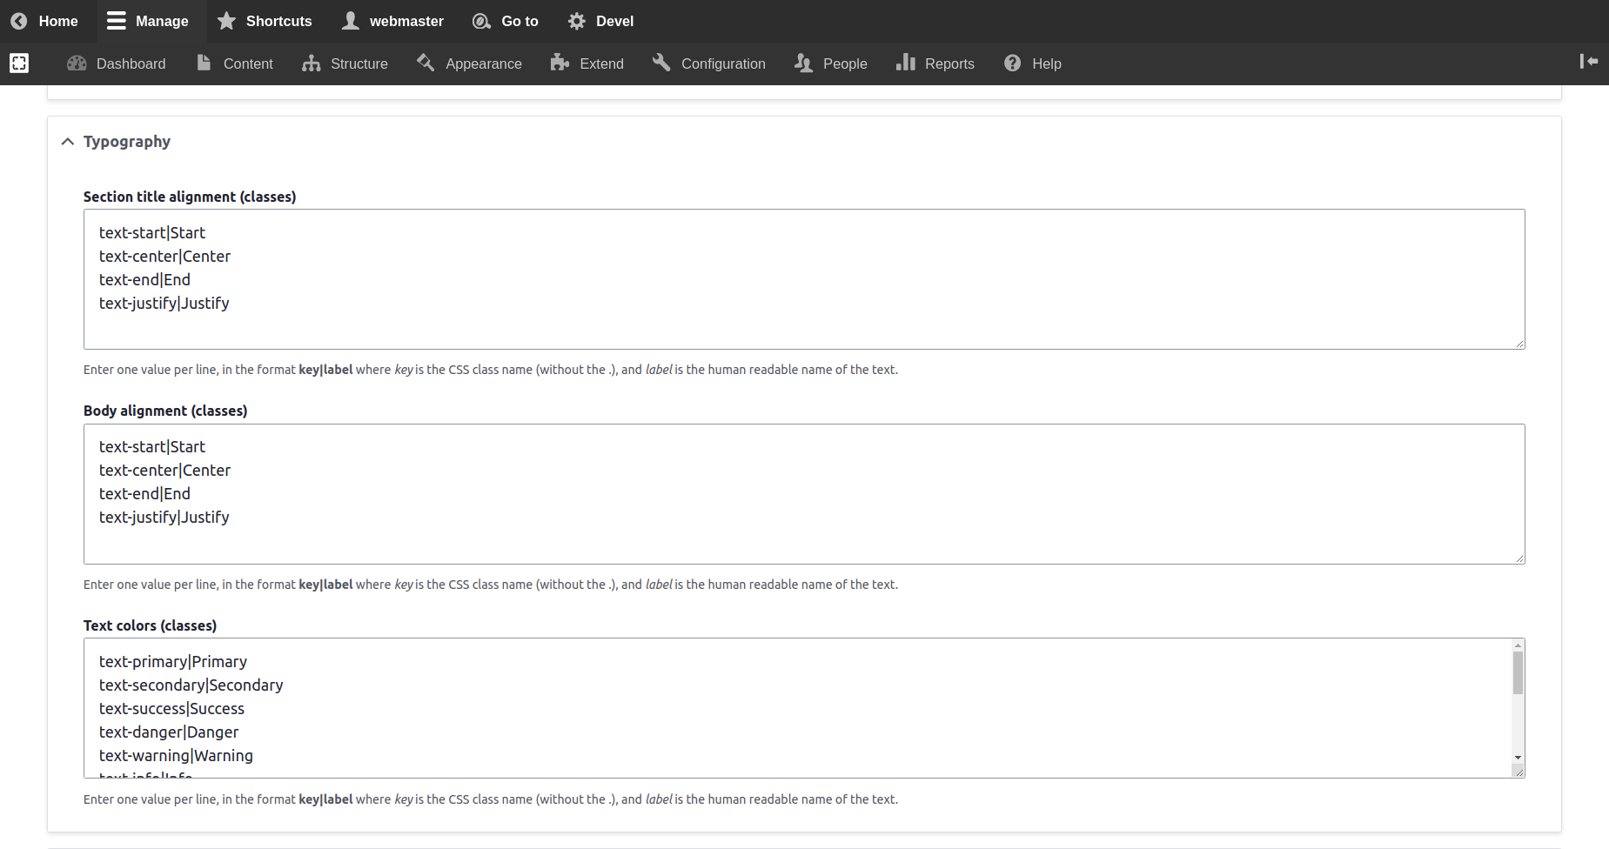
Task: Collapse the Typography section
Action: click(x=68, y=141)
